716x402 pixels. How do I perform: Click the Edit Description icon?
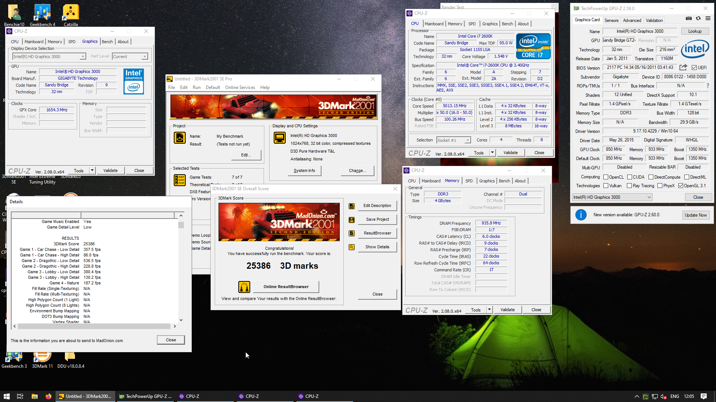tap(352, 206)
